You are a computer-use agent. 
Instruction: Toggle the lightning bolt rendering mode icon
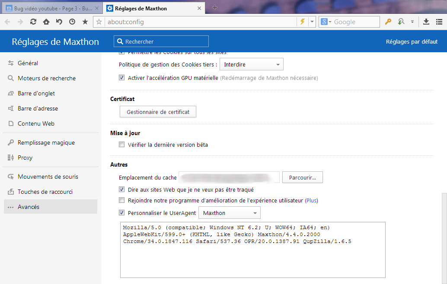point(303,22)
